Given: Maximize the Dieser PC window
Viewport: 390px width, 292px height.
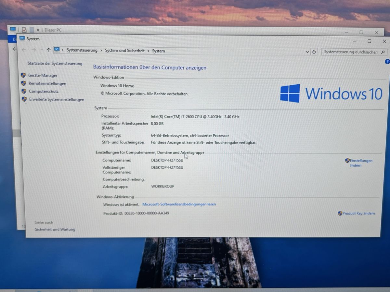Looking at the screenshot, I should (361, 32).
